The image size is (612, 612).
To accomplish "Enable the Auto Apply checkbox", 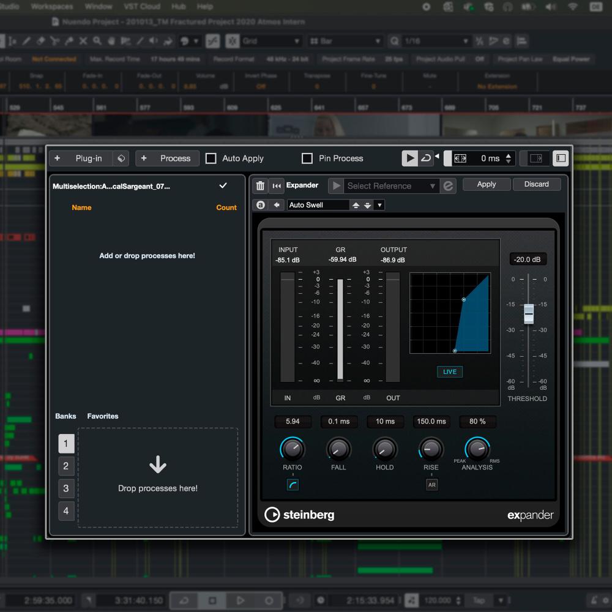I will [x=211, y=159].
